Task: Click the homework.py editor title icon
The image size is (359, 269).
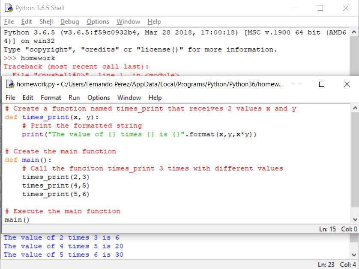Action: click(x=10, y=84)
